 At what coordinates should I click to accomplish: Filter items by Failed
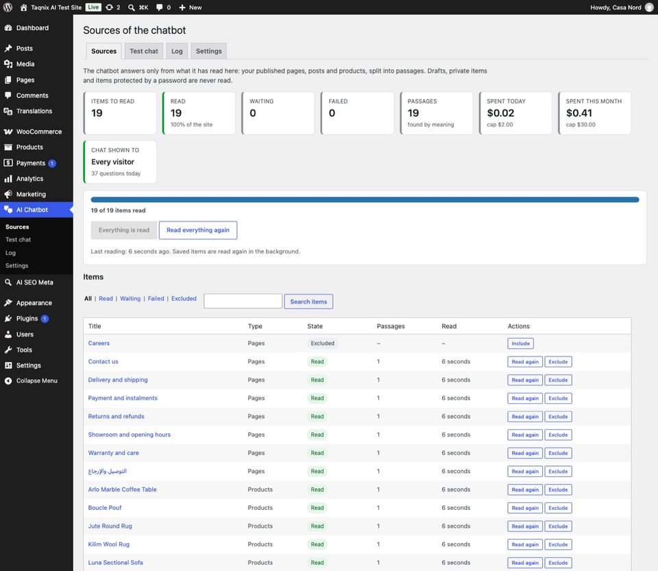coord(156,299)
